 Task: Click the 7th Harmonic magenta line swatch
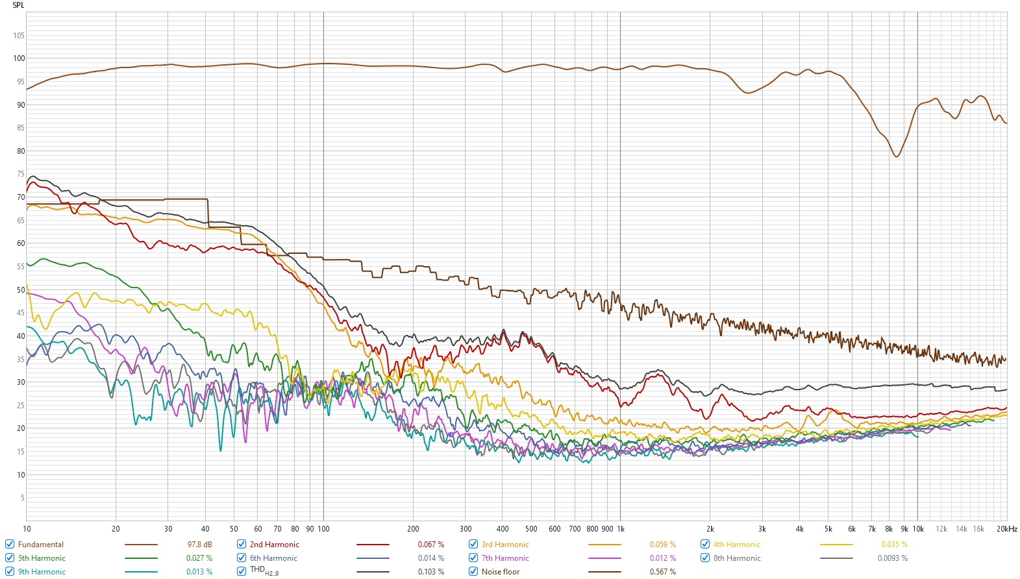pyautogui.click(x=604, y=558)
